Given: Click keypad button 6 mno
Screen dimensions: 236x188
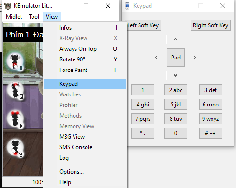Looking at the screenshot, I should (x=211, y=105).
